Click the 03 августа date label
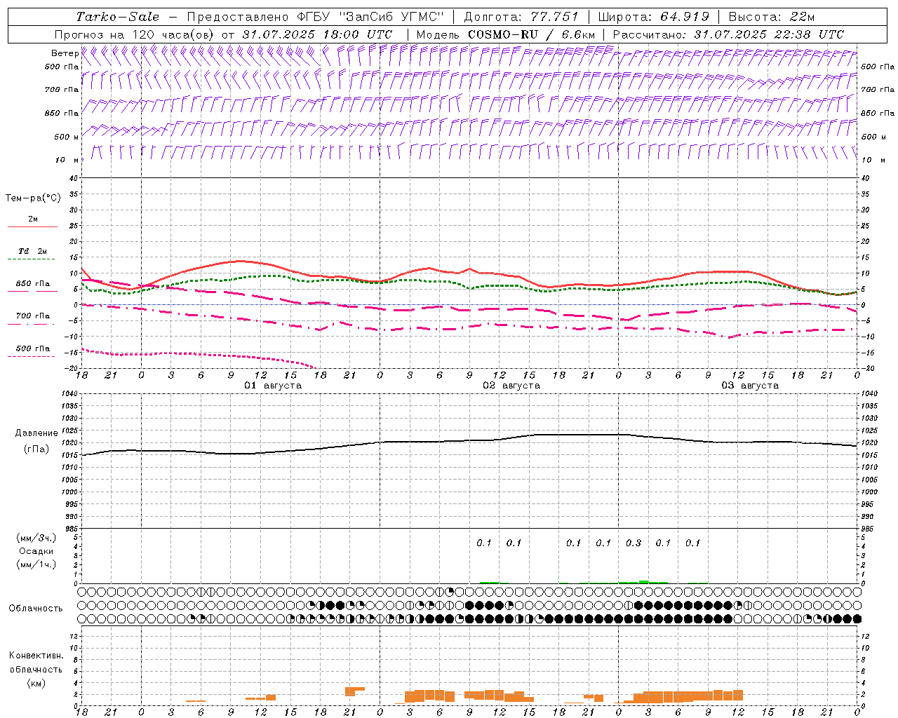This screenshot has width=898, height=718. click(x=750, y=386)
